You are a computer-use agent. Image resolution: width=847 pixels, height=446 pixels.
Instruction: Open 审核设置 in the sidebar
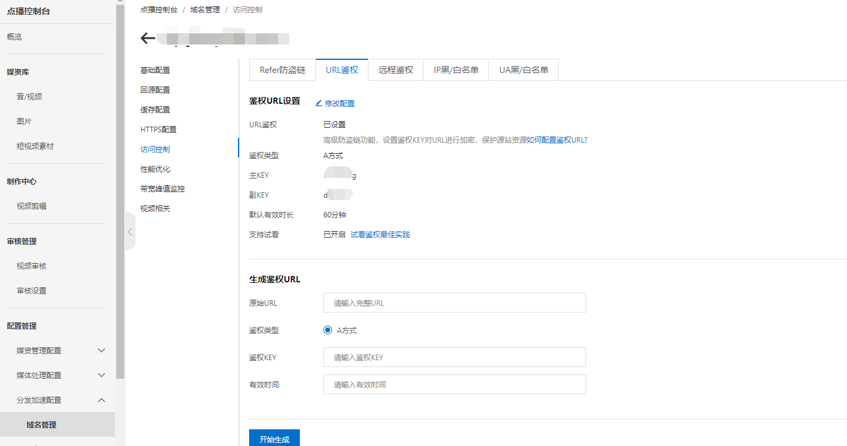pos(32,290)
